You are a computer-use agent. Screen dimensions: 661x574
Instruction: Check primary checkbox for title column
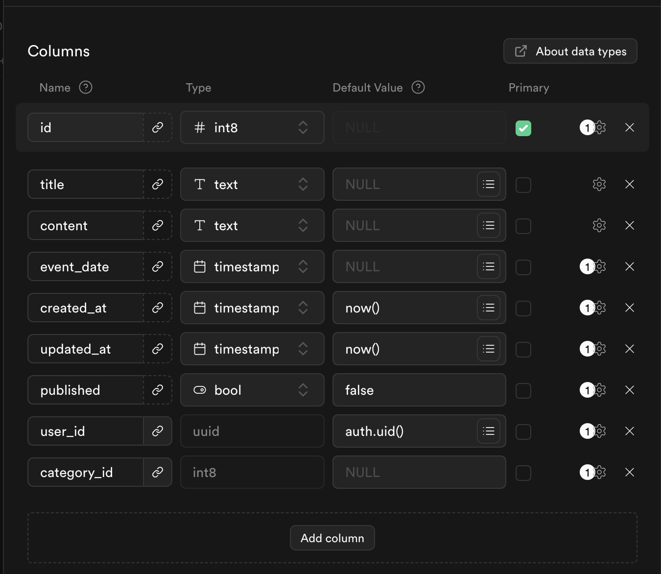pos(523,185)
